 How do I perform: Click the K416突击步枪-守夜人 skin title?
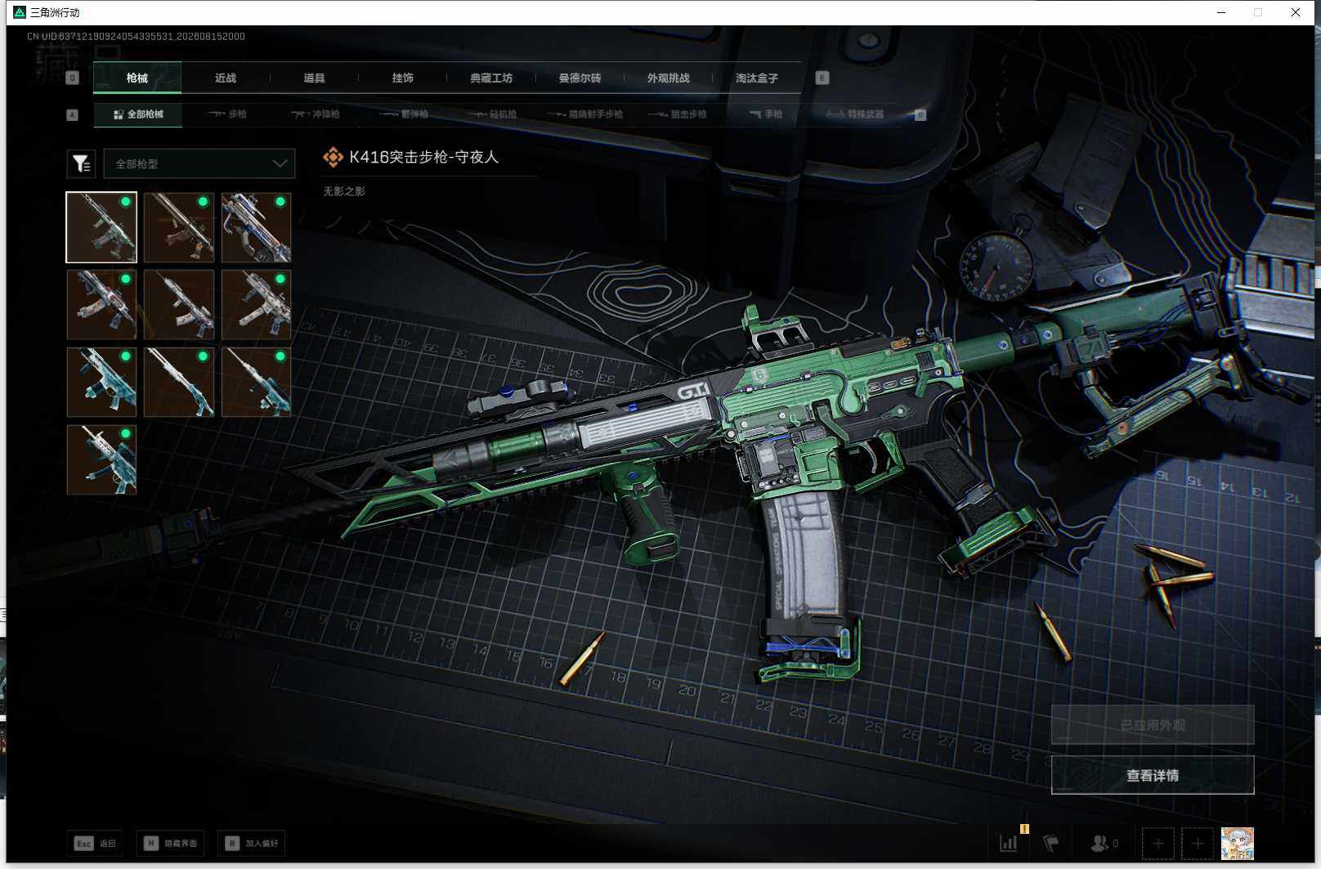[x=423, y=157]
